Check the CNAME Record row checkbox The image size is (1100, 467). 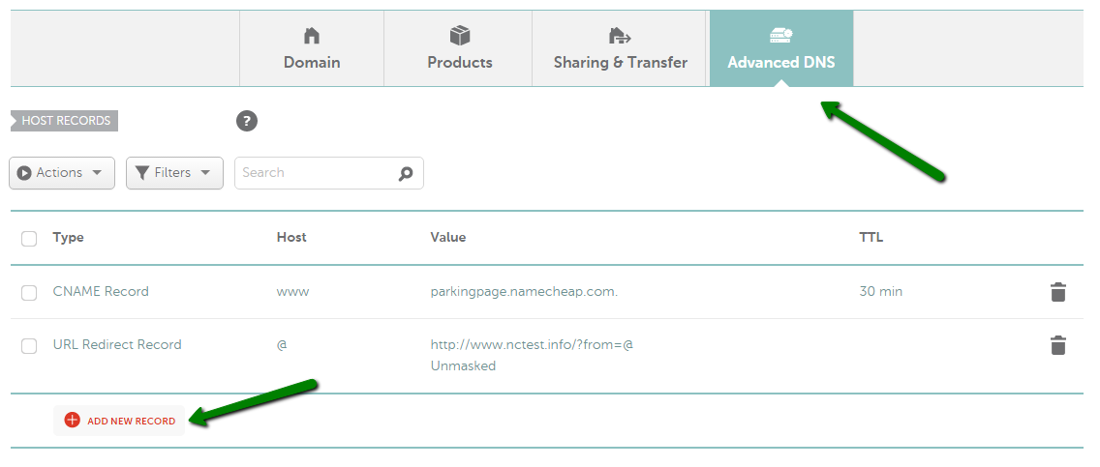(29, 293)
